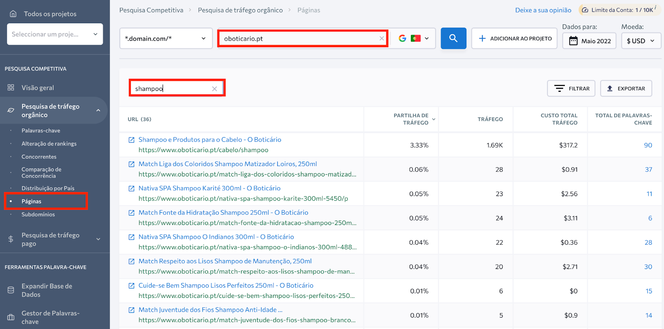The image size is (664, 329).
Task: Click the Expandir Base de Dados database icon
Action: click(11, 290)
